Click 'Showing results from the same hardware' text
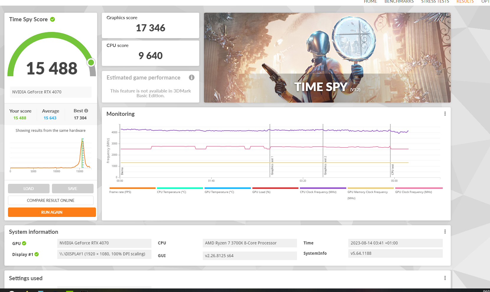 click(50, 131)
